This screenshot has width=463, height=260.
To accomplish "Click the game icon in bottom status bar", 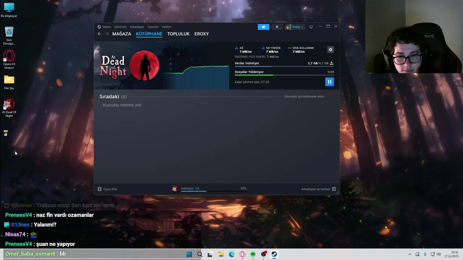I will pyautogui.click(x=175, y=189).
